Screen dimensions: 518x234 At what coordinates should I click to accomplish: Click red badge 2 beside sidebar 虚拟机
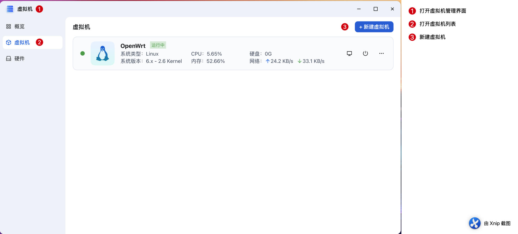(39, 42)
